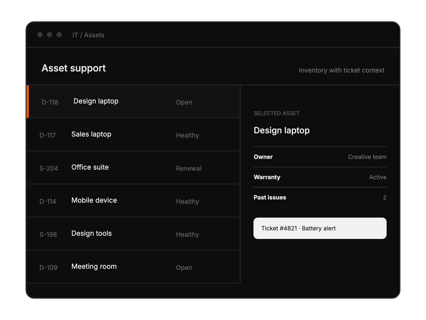Viewport: 426px width, 320px height.
Task: Click the Active warranty value
Action: (x=378, y=177)
